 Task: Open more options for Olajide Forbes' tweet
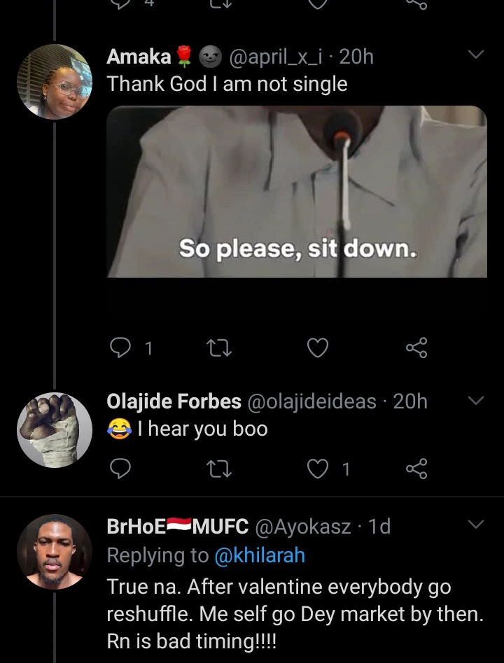tap(476, 401)
